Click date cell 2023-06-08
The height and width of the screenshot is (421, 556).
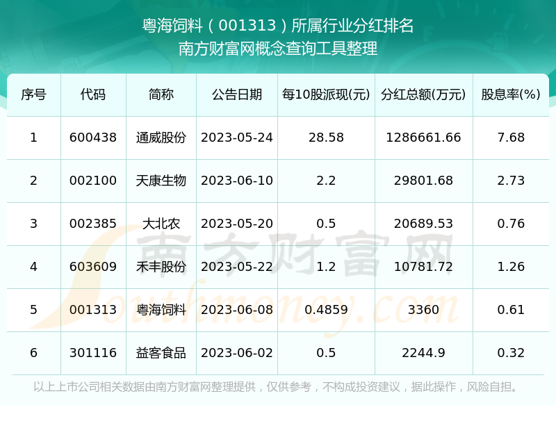[237, 310]
